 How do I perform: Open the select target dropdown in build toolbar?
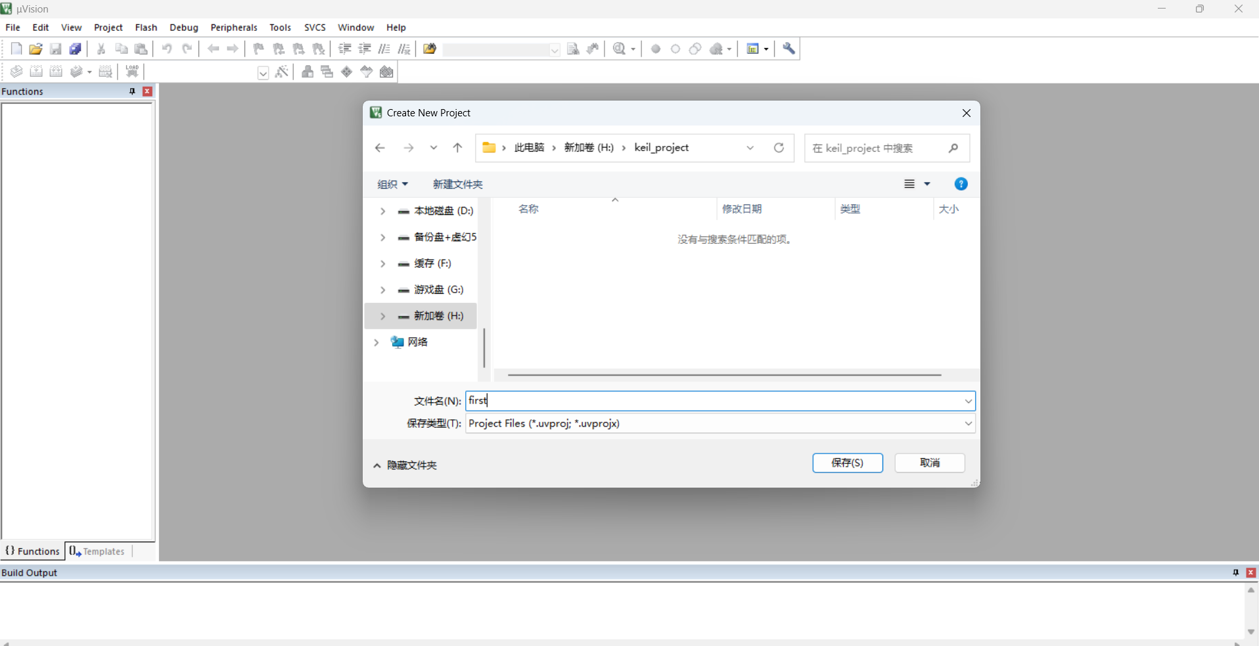263,72
